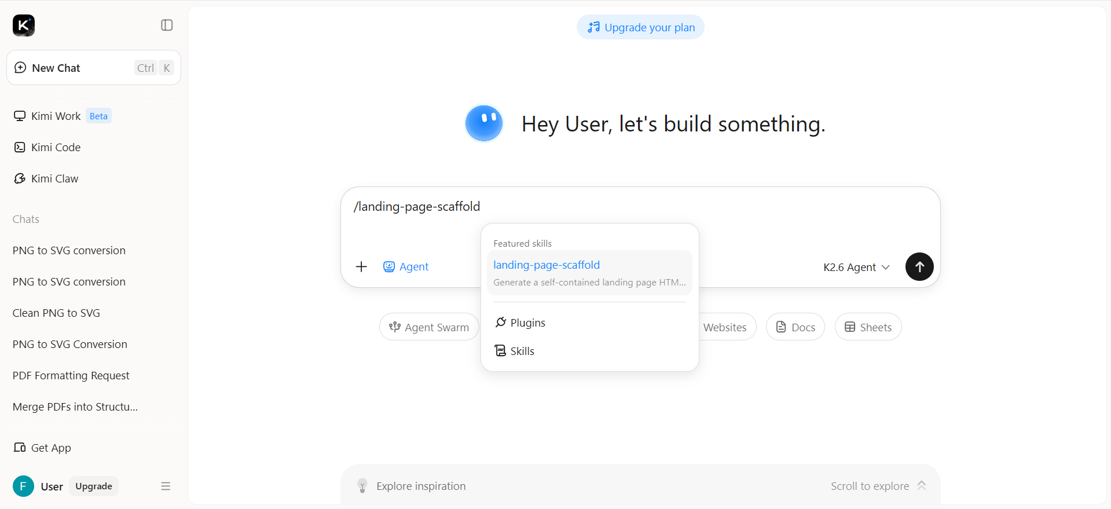1111x509 pixels.
Task: Collapse the sidebar panel icon
Action: point(167,25)
